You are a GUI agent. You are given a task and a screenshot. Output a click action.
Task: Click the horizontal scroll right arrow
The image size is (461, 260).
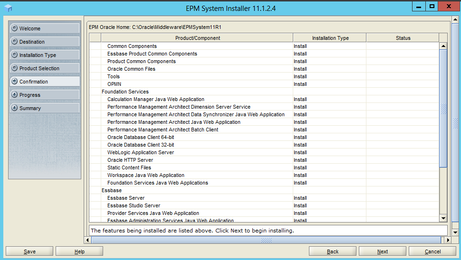pyautogui.click(x=448, y=240)
